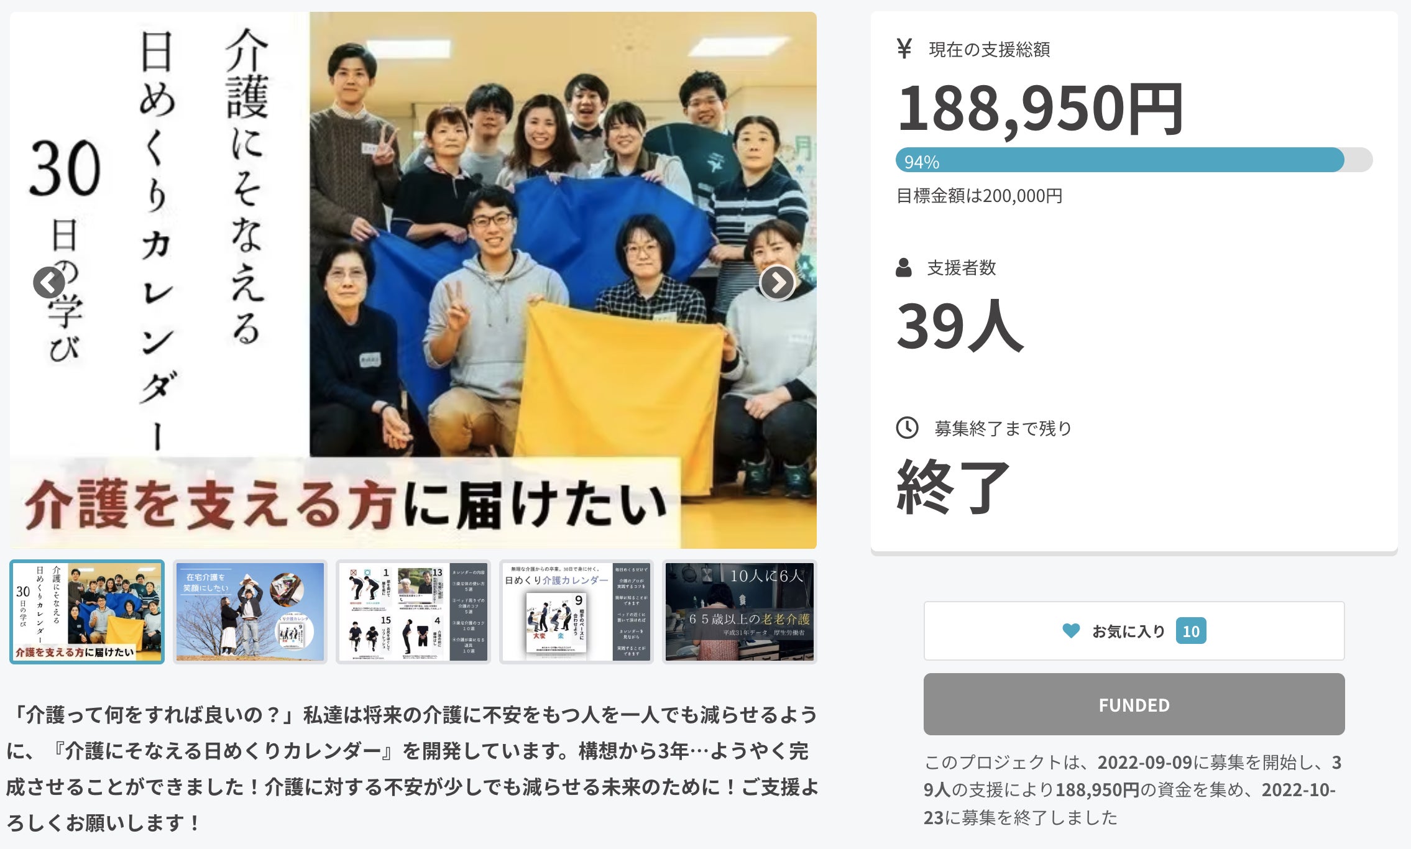Show the 日めくり介護カレンダー thumbnail image
The height and width of the screenshot is (849, 1411).
(576, 612)
